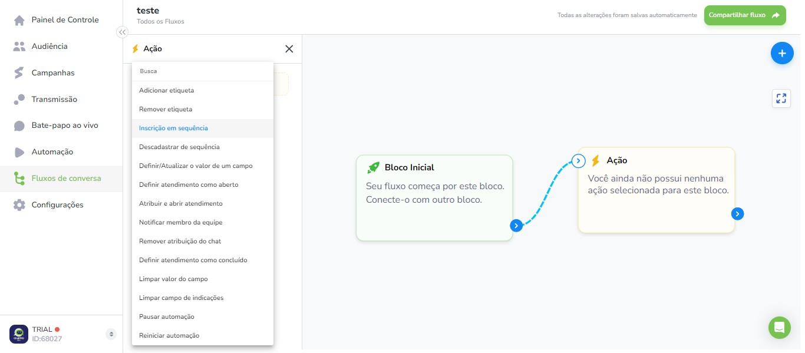Click the Configurações gear icon
Screen dimensions: 805x353
click(19, 205)
